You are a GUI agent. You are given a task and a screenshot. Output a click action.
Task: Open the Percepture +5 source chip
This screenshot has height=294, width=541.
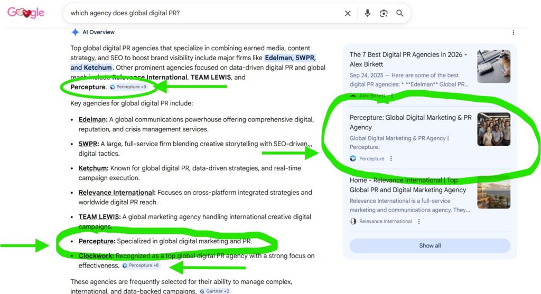pyautogui.click(x=128, y=87)
